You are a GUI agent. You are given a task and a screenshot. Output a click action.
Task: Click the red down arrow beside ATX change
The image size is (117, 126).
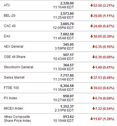pyautogui.click(x=92, y=5)
